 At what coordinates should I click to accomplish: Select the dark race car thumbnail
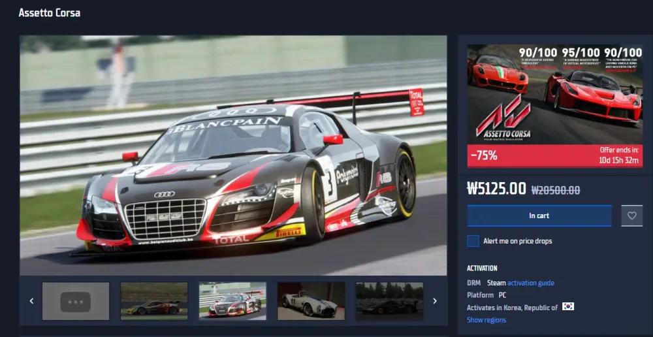coord(389,301)
